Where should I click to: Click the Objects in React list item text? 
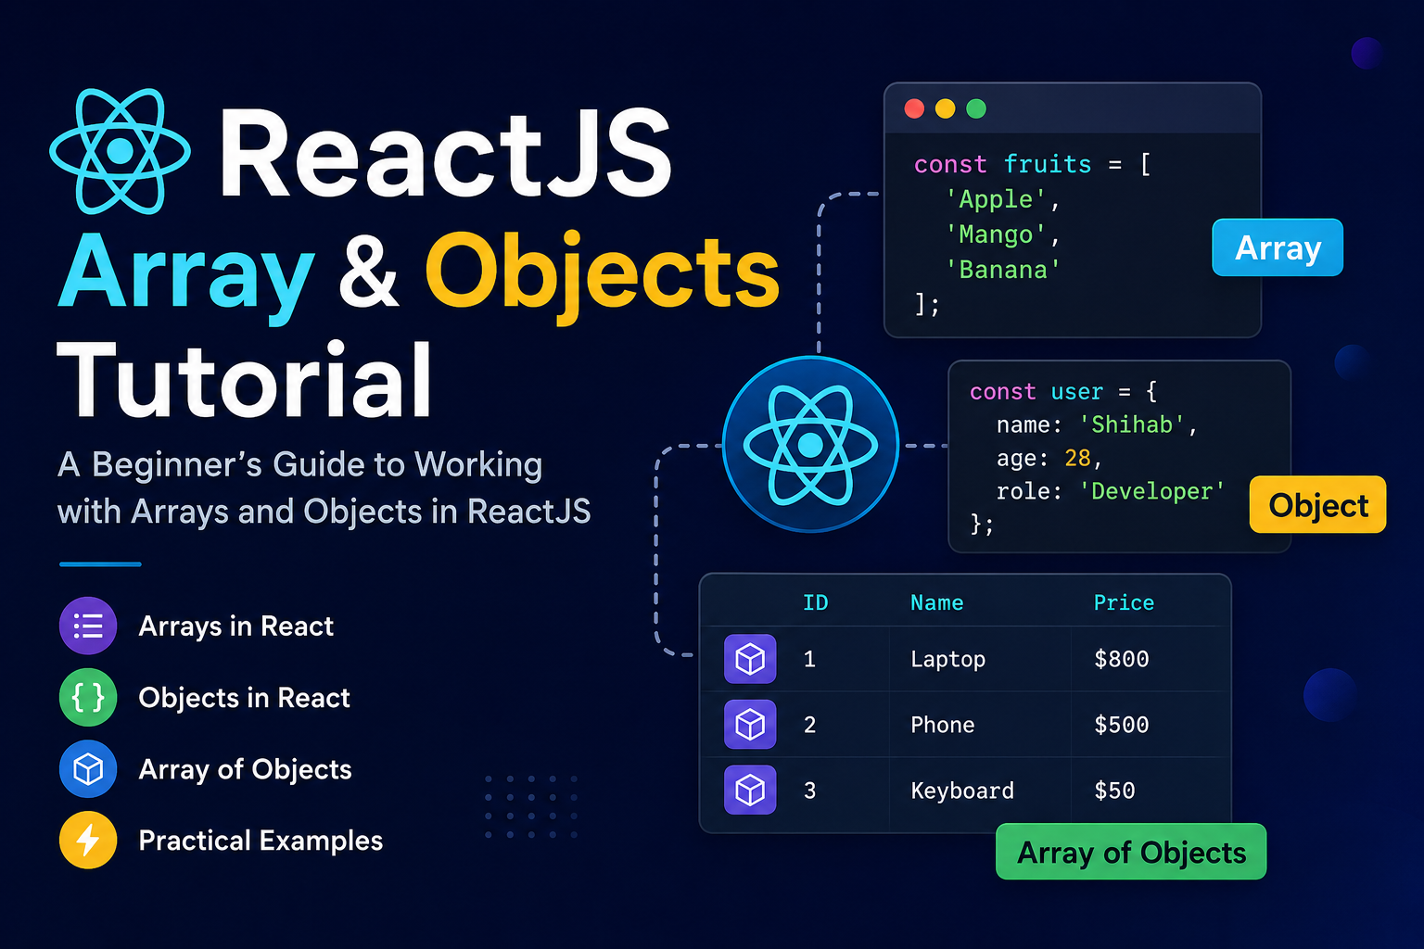coord(244,698)
